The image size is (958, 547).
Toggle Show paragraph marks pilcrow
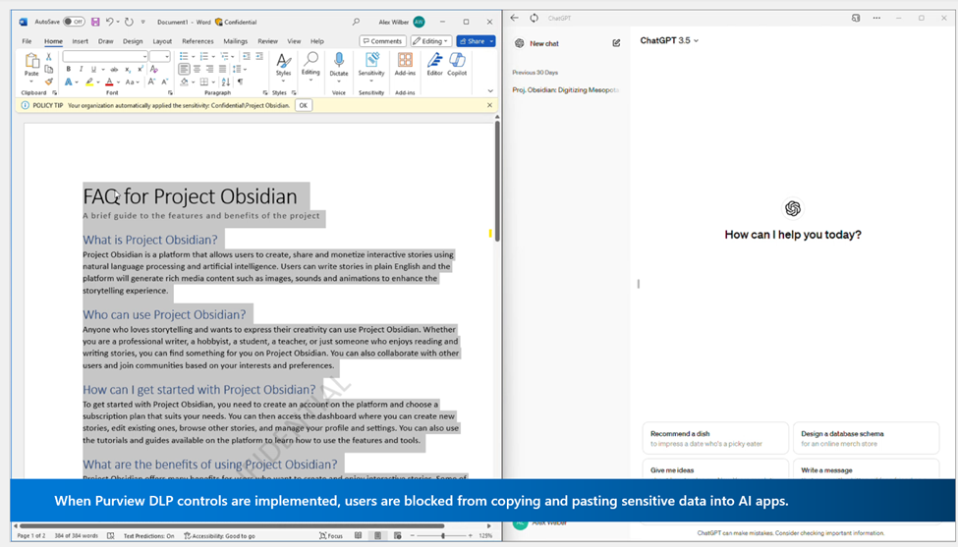pos(240,82)
